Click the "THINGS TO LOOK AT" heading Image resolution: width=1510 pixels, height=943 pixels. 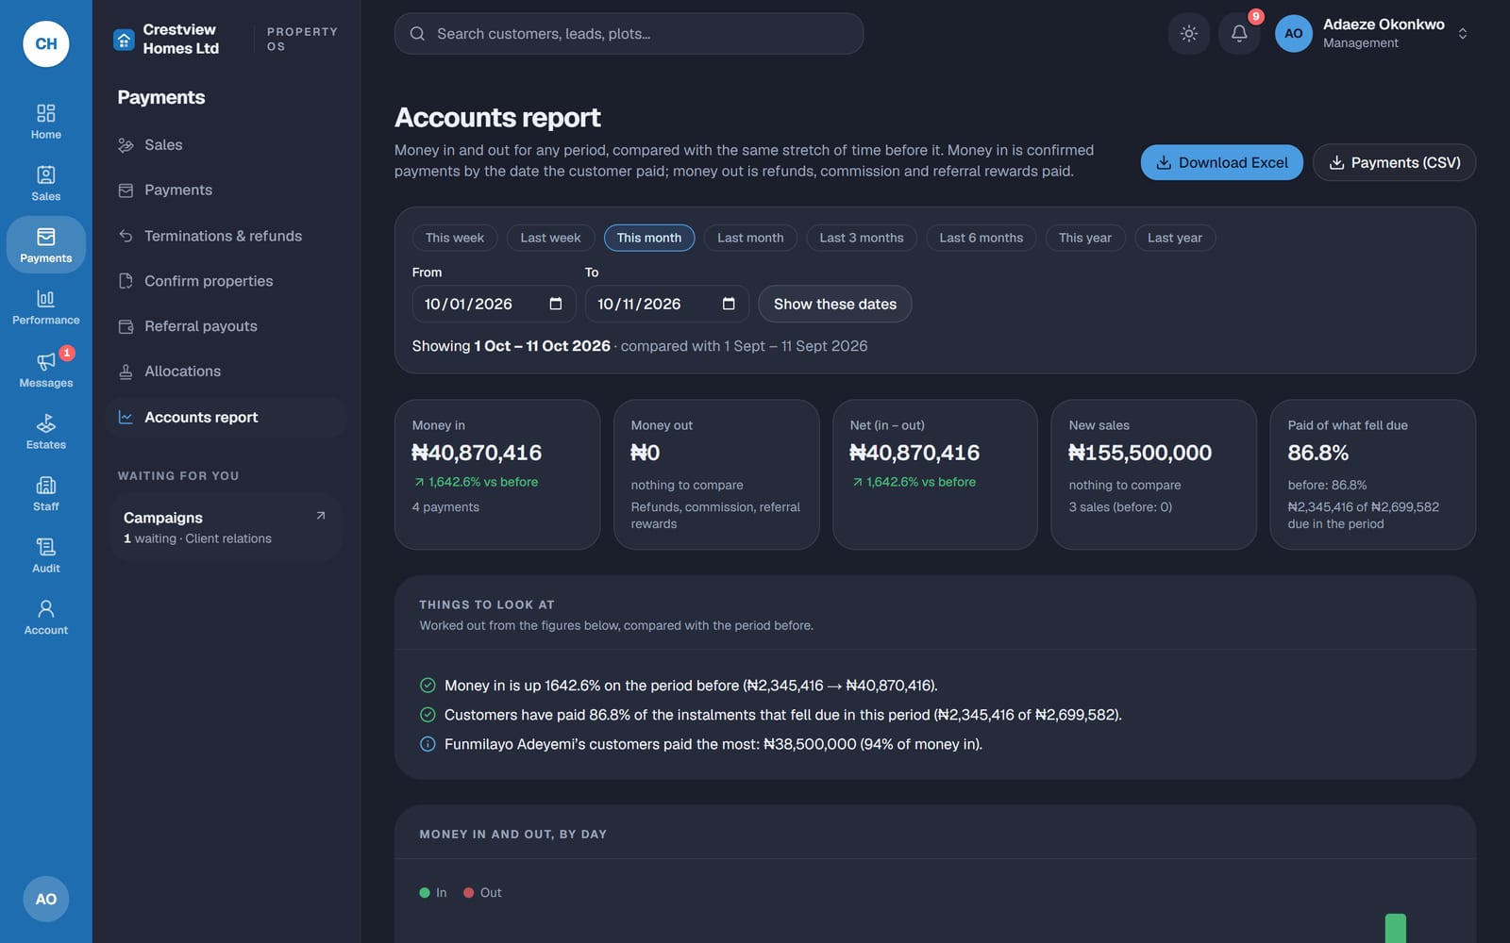[x=487, y=604]
